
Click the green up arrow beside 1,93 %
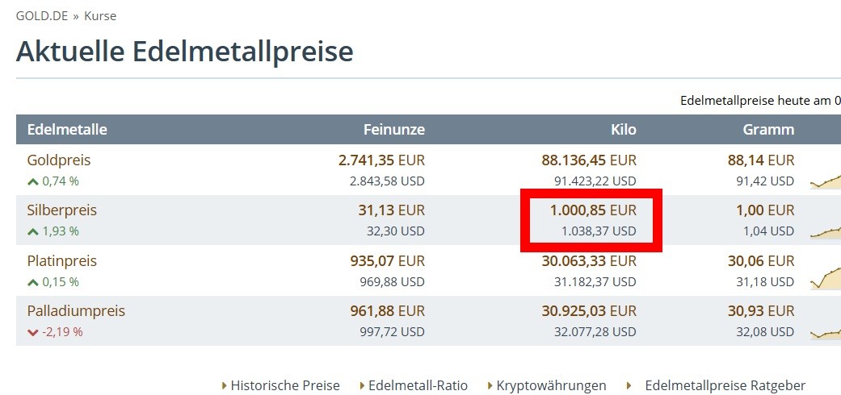tap(32, 231)
